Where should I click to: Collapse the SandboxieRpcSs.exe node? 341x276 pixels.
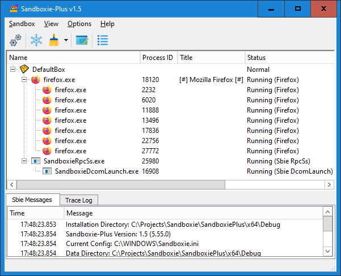click(24, 161)
